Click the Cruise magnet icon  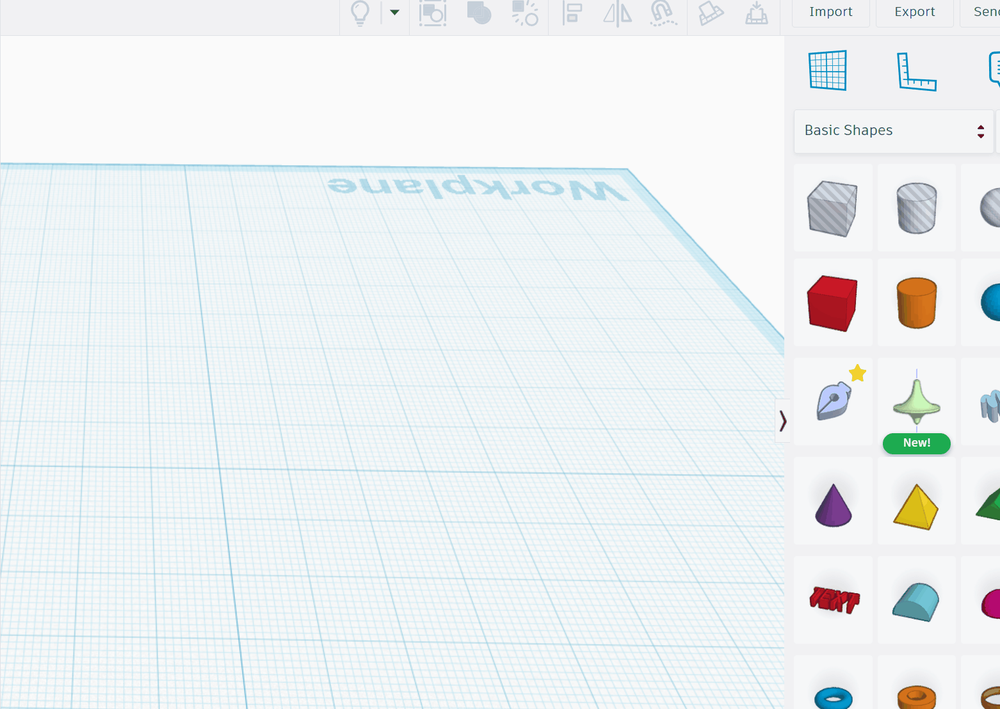point(663,13)
